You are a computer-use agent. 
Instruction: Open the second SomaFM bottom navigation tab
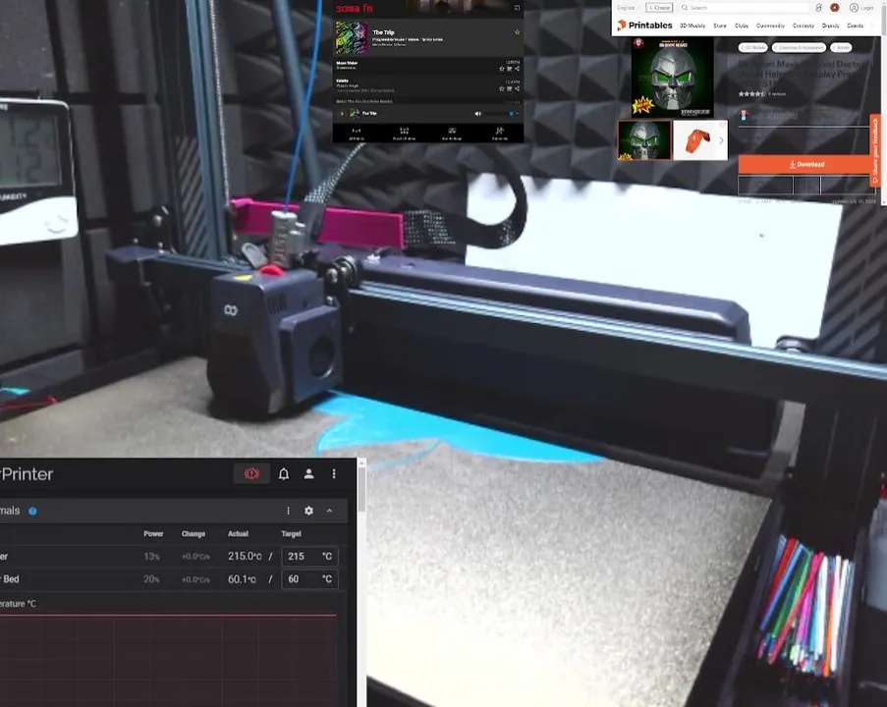(404, 134)
